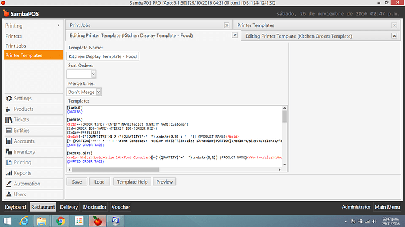The image size is (405, 227).
Task: Click the network signal tray icon
Action: click(367, 222)
